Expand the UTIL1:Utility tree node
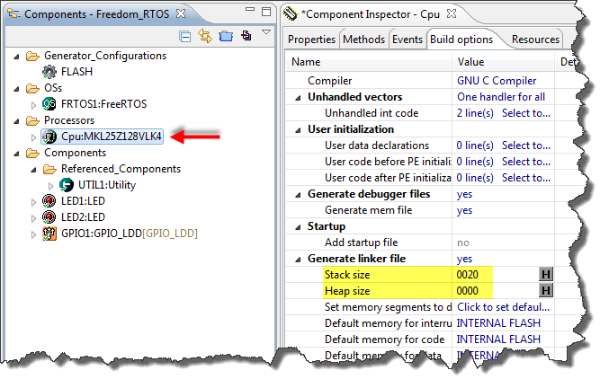This screenshot has width=609, height=388. (x=50, y=186)
